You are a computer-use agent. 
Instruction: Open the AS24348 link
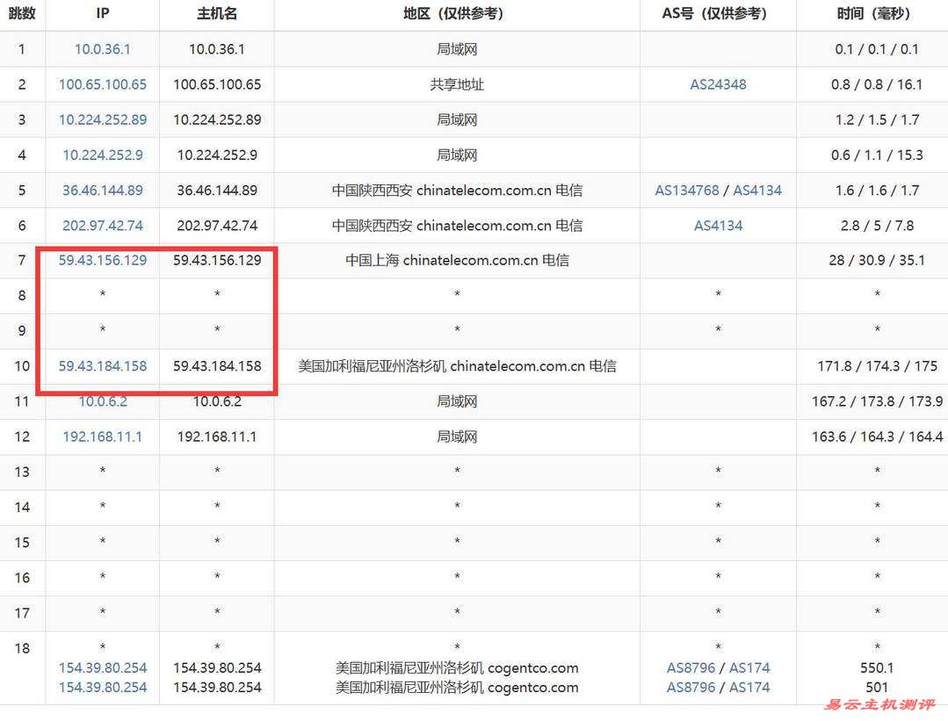click(x=718, y=84)
